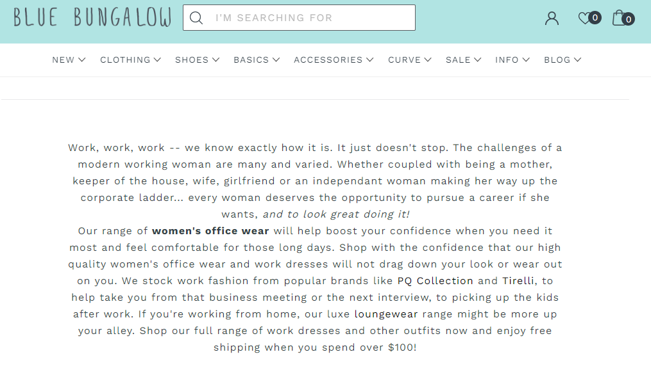Click the Blue Bungalow logo
Viewport: 651px width, 375px height.
click(90, 17)
